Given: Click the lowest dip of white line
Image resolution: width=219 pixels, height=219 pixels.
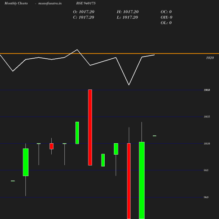Looking at the screenshot, I should tap(129, 85).
